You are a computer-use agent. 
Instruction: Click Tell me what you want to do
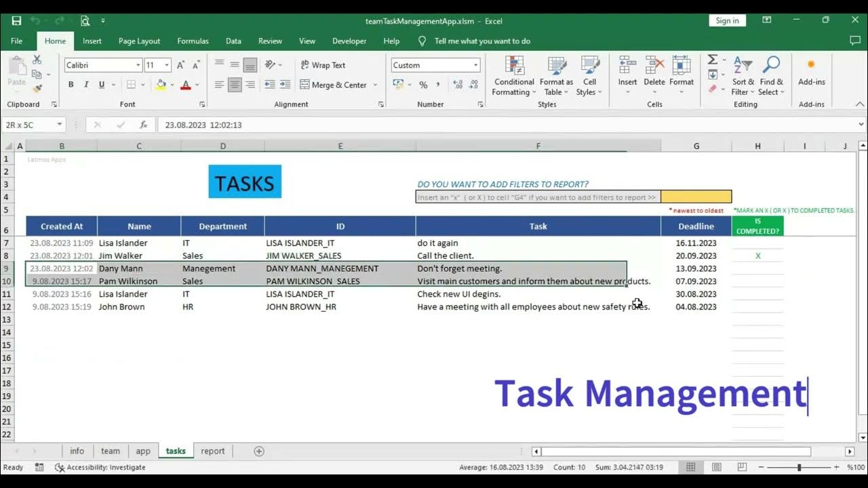(x=482, y=41)
